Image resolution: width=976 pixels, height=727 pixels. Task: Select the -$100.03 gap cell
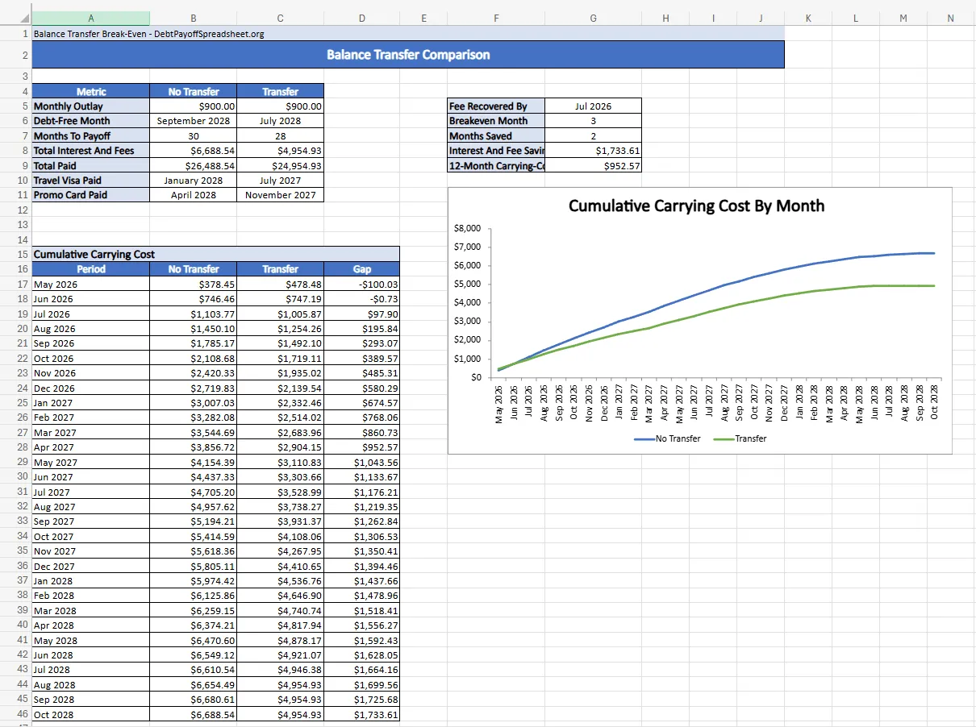(361, 284)
